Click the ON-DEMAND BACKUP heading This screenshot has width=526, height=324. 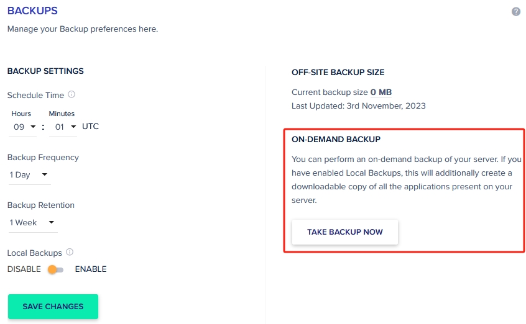(336, 140)
